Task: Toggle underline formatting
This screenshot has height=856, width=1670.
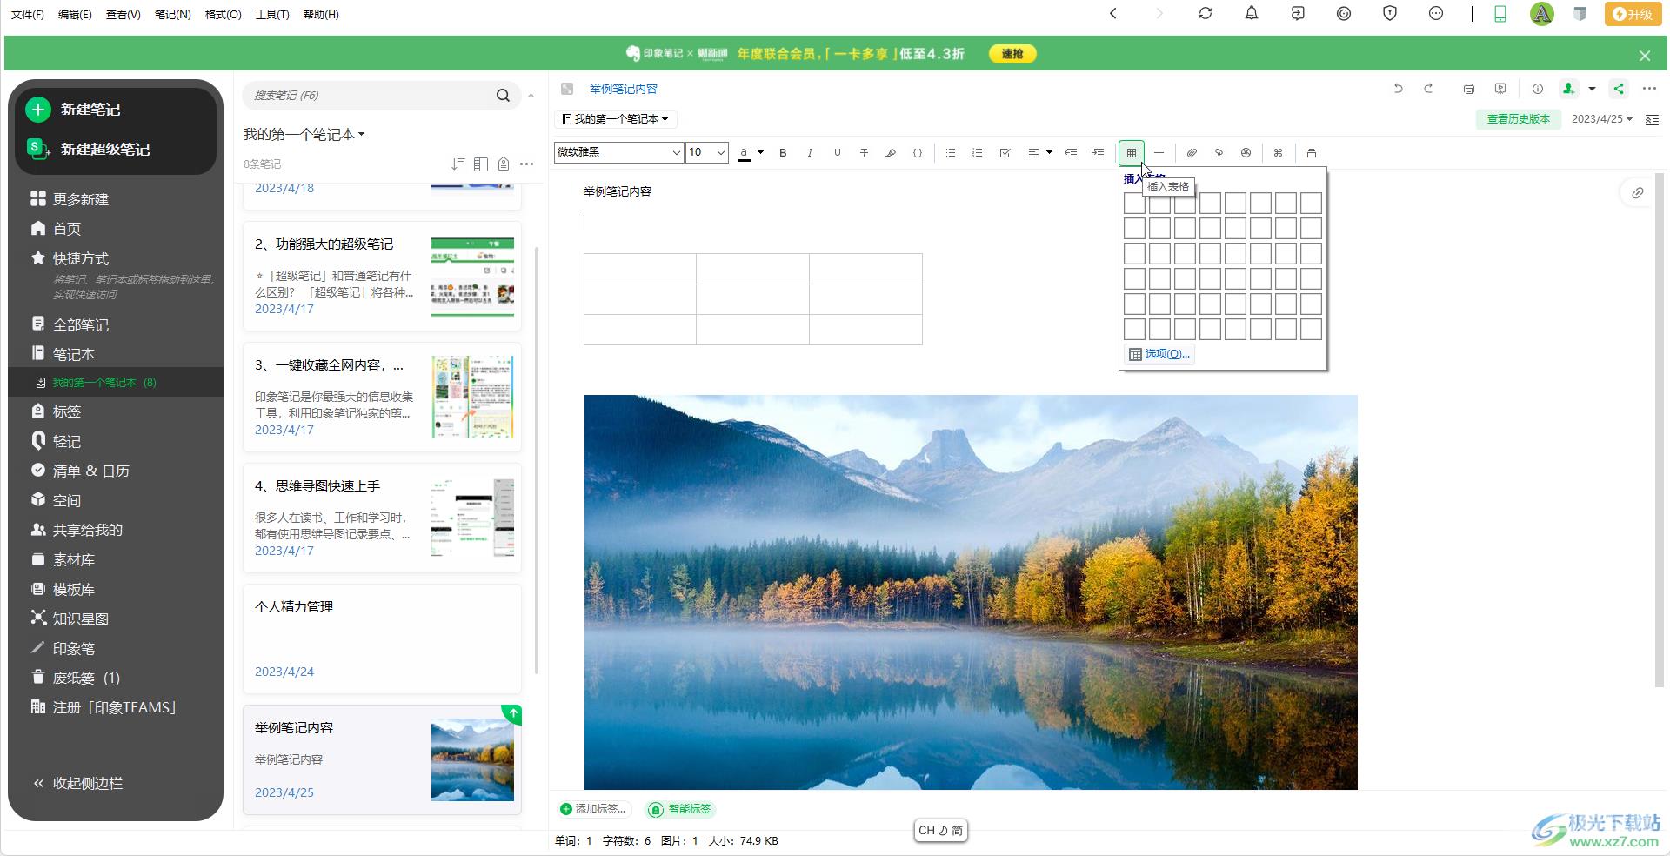Action: click(x=837, y=152)
